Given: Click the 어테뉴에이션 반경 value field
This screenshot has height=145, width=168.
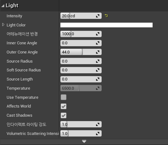Looking at the screenshot, I should coord(81,34).
